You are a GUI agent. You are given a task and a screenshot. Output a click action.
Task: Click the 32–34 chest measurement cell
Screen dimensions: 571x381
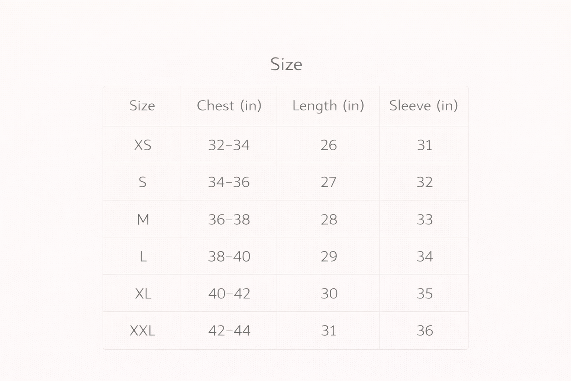229,145
